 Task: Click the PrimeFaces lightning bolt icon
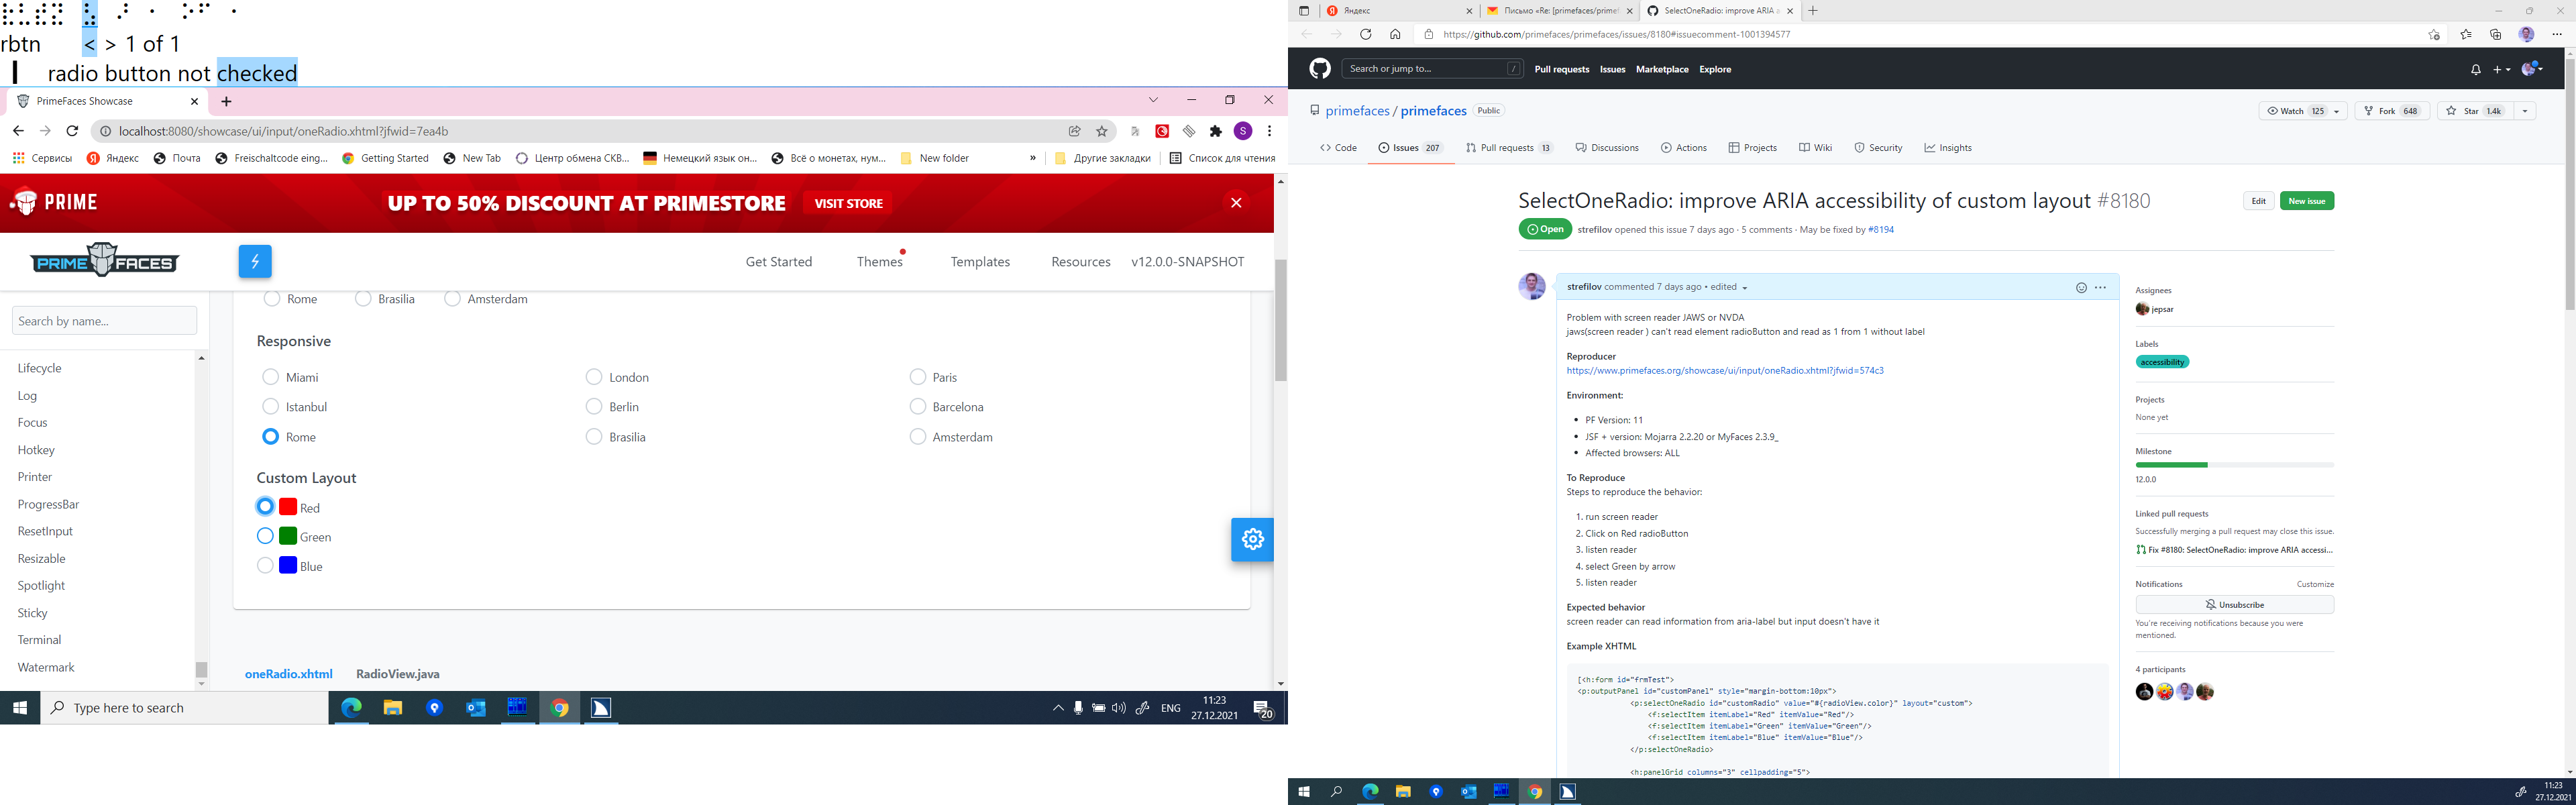pyautogui.click(x=255, y=261)
